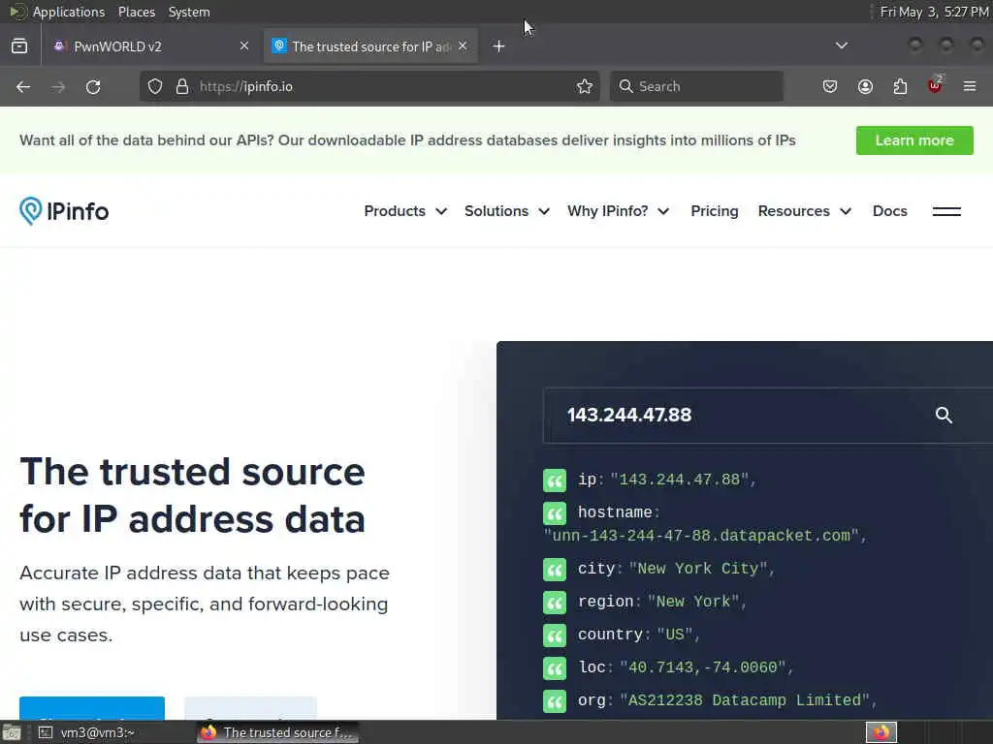Click the quote icon beside region
This screenshot has width=993, height=744.
click(555, 603)
